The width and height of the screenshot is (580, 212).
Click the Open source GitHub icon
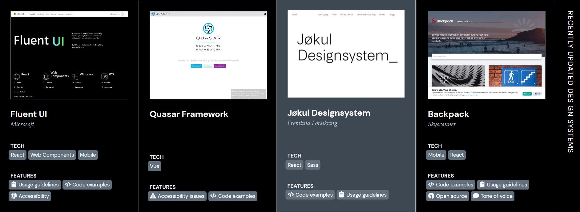tap(431, 196)
